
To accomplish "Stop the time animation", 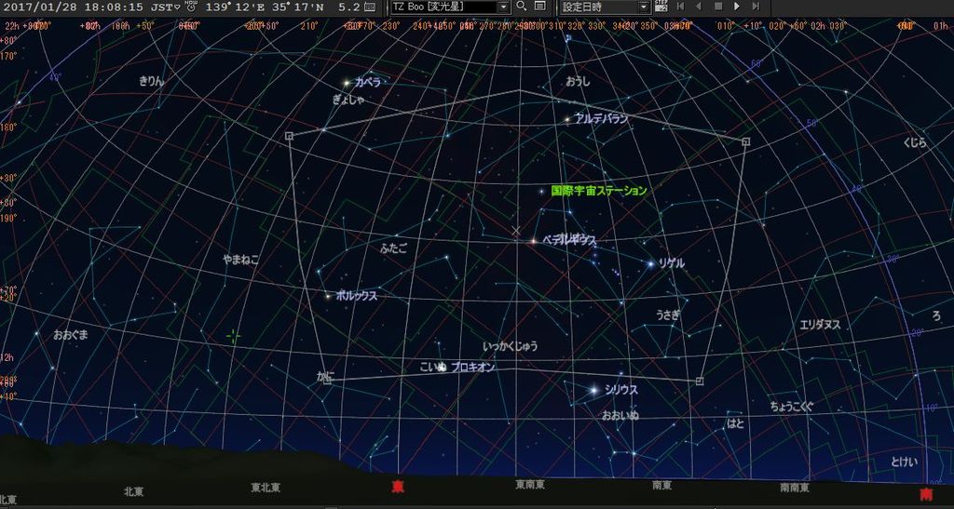I will coord(718,7).
